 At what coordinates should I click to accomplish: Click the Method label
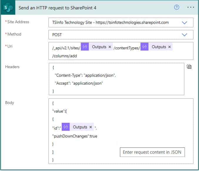(14, 34)
